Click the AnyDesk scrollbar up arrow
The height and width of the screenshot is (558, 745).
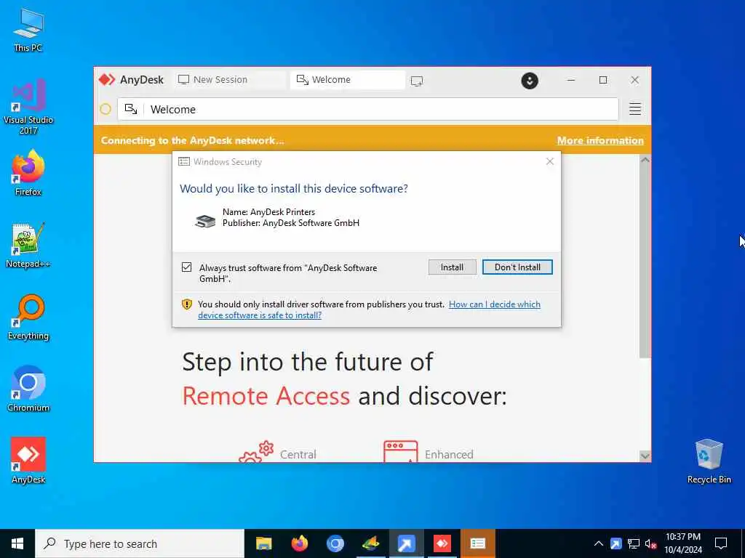point(645,161)
